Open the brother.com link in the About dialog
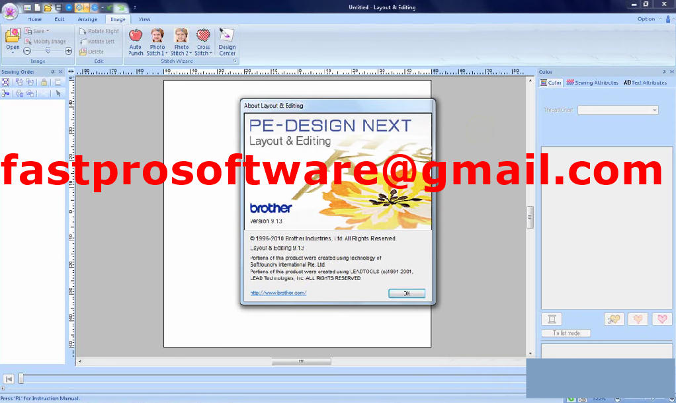 tap(278, 293)
